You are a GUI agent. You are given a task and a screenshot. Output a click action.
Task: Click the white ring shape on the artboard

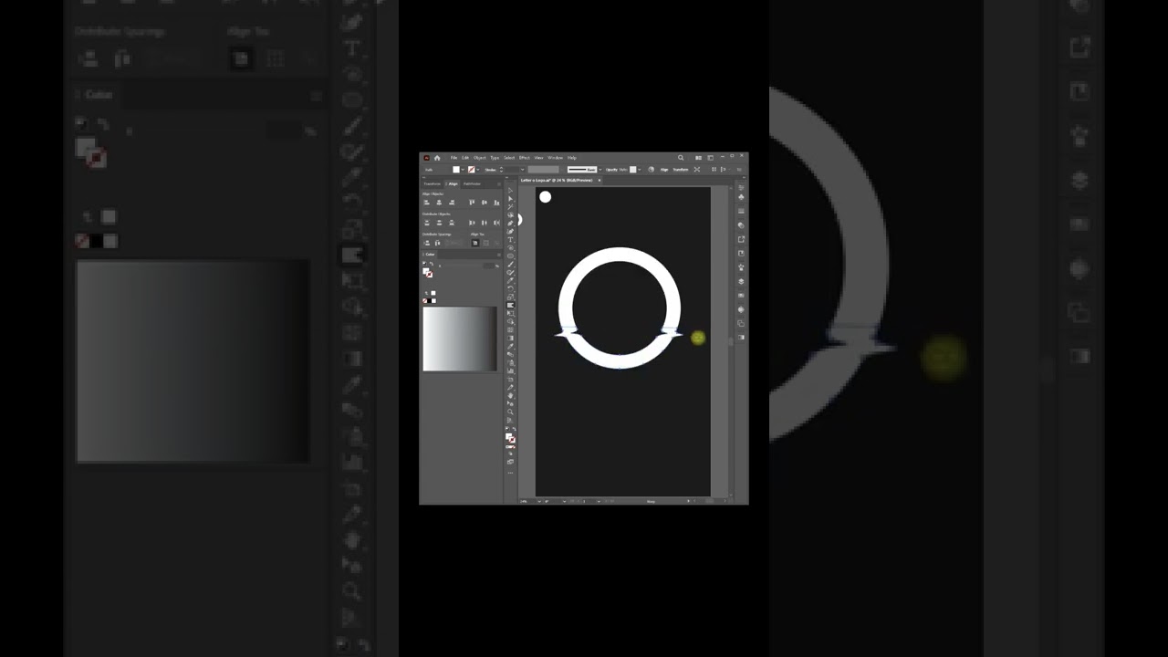620,256
